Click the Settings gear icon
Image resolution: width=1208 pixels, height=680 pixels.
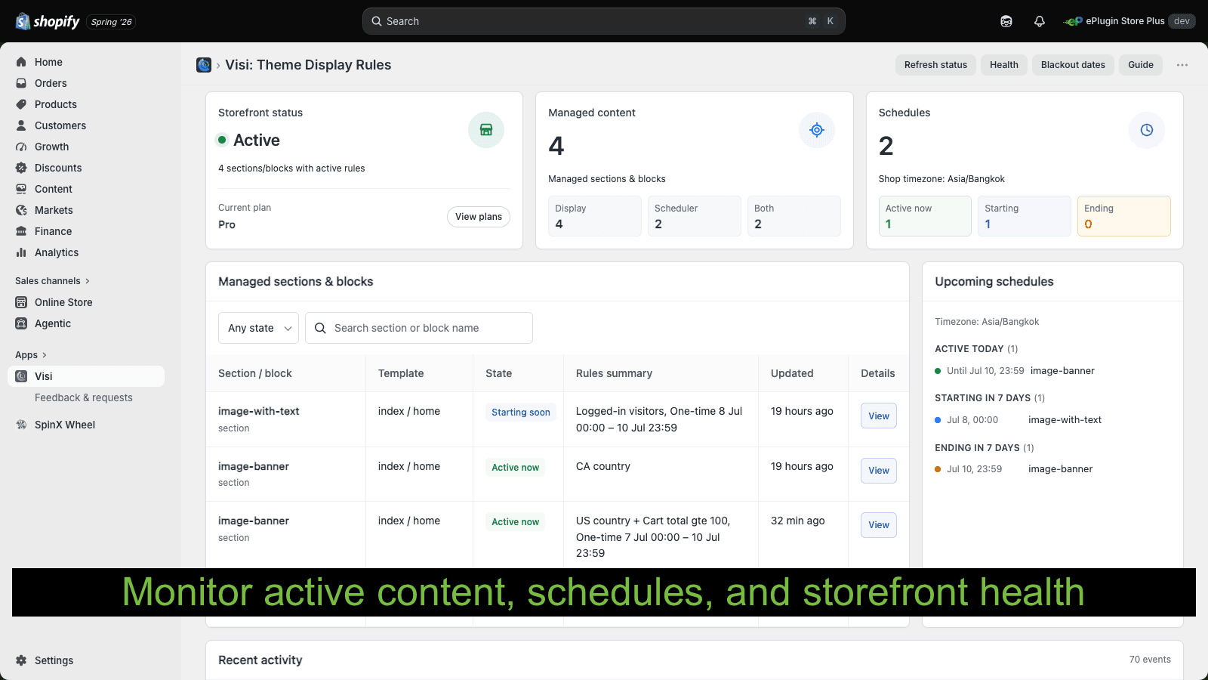[x=21, y=660]
